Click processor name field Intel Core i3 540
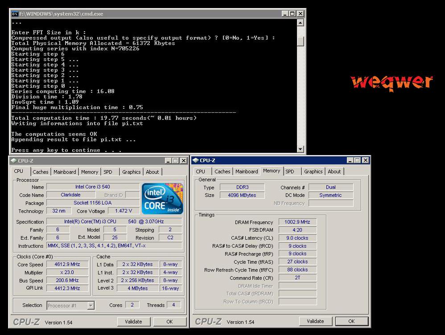 tap(93, 187)
